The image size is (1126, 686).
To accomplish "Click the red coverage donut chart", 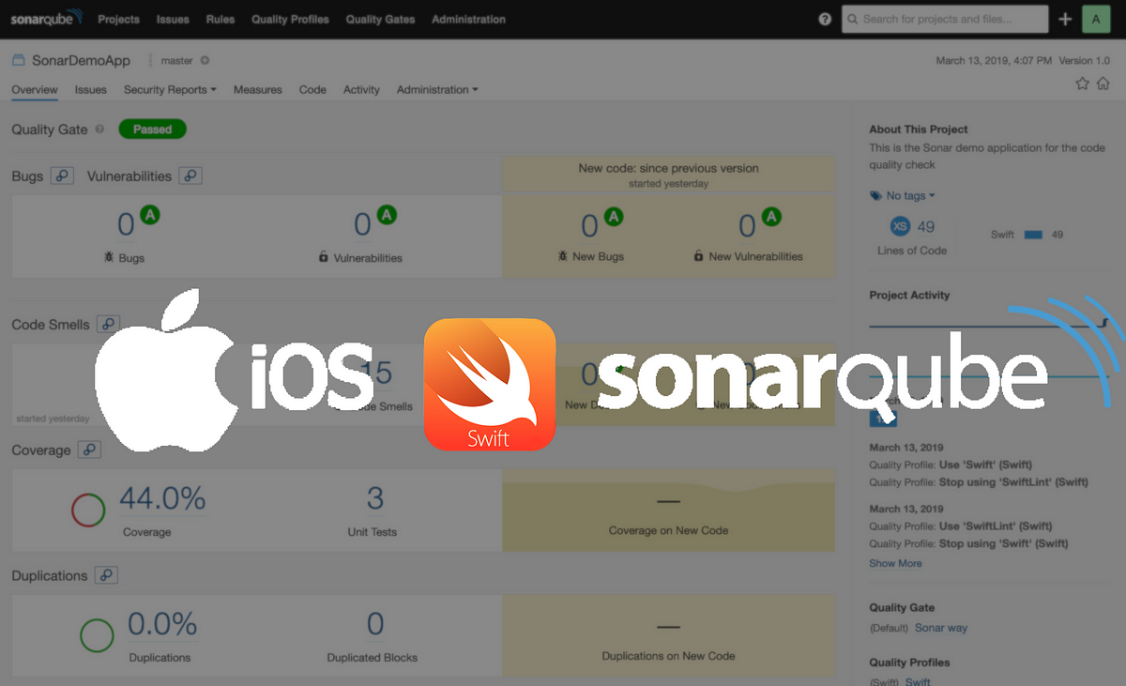I will (x=88, y=510).
